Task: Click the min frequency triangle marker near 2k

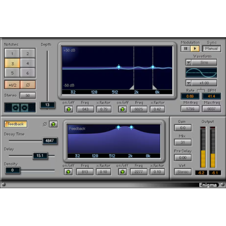Action: point(132,87)
